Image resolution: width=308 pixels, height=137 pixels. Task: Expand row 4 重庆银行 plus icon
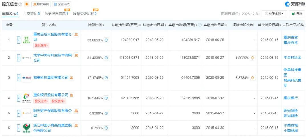click(x=19, y=98)
